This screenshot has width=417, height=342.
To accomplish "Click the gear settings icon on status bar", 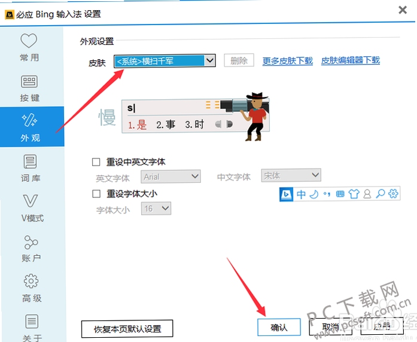I will (x=393, y=194).
